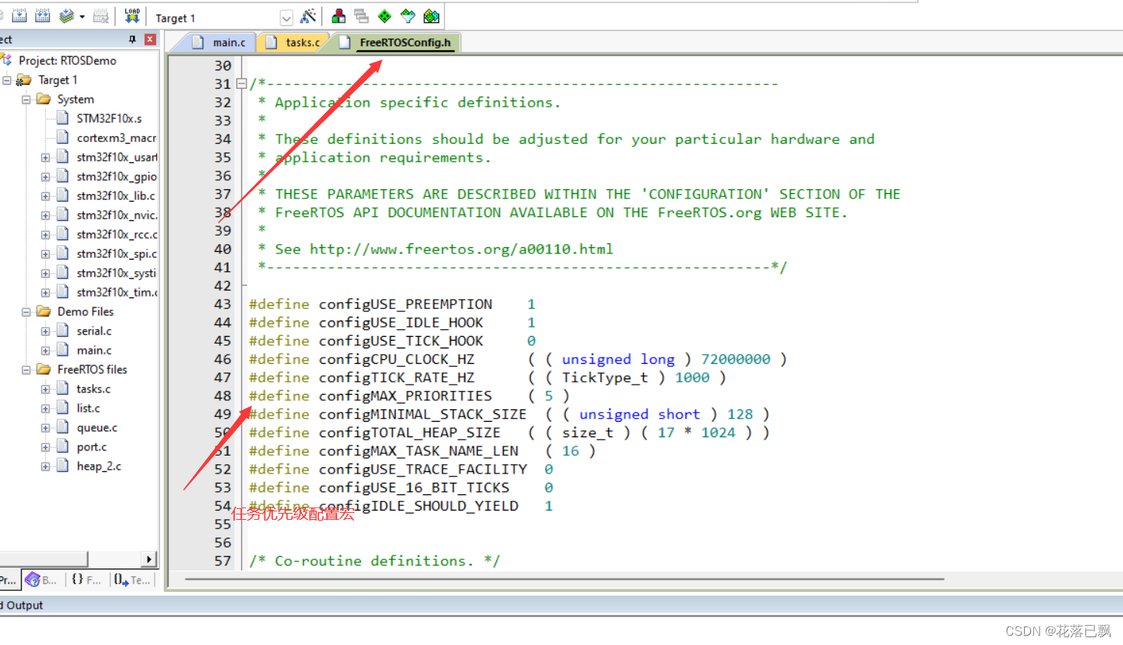Viewport: 1123px width, 645px height.
Task: Select Project: RTOSDemo root item
Action: (67, 60)
